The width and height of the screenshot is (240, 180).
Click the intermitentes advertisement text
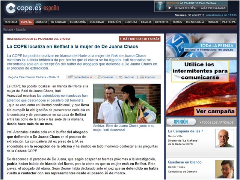200,71
